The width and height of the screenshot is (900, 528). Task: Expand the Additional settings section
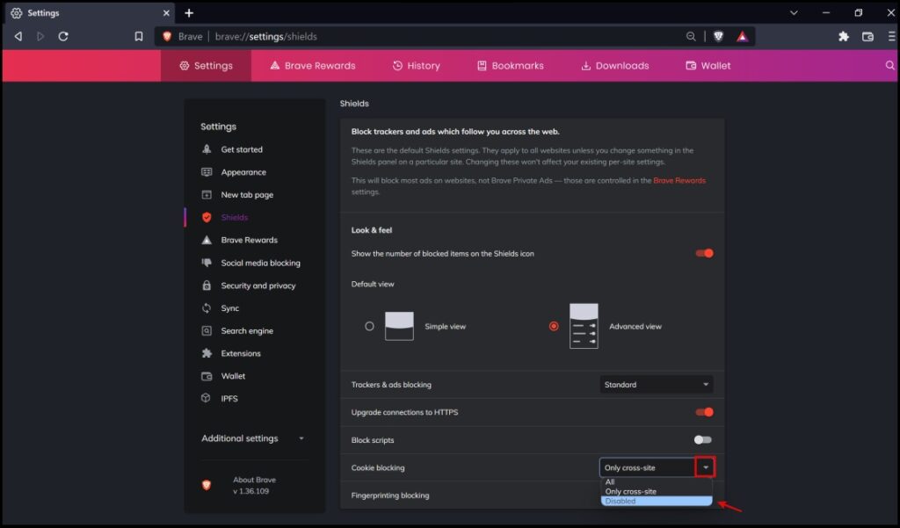(x=252, y=438)
